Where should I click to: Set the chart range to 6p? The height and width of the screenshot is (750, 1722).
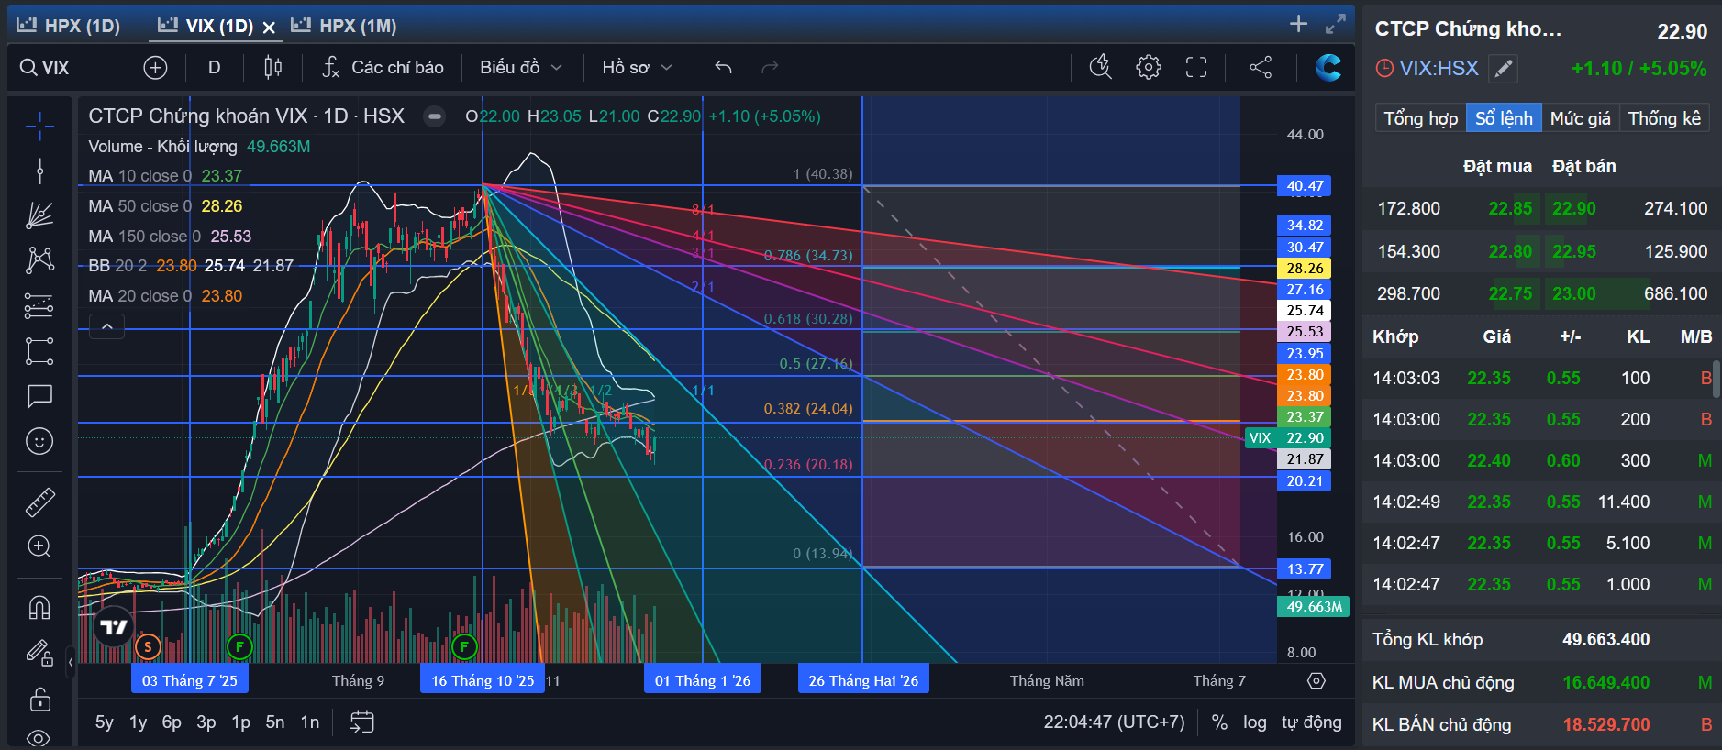pos(172,722)
